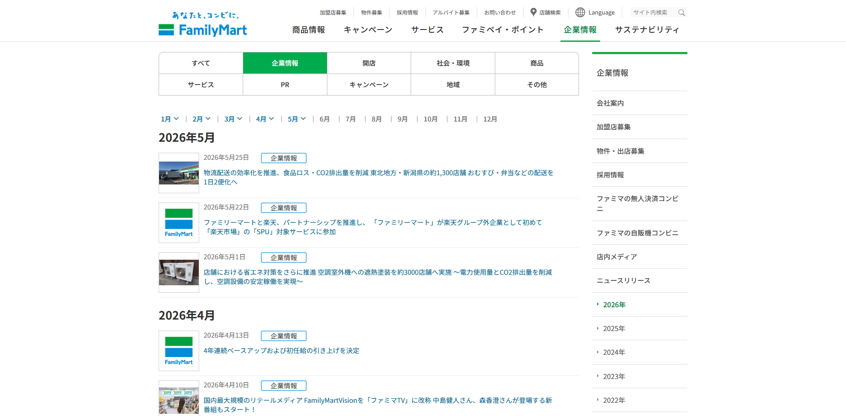Jump to 4月 with chevron

265,119
